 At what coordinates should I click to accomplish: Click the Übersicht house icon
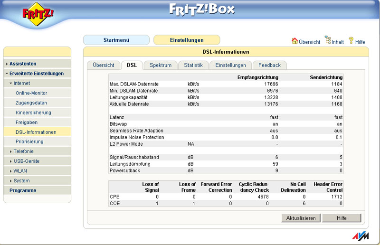click(294, 41)
